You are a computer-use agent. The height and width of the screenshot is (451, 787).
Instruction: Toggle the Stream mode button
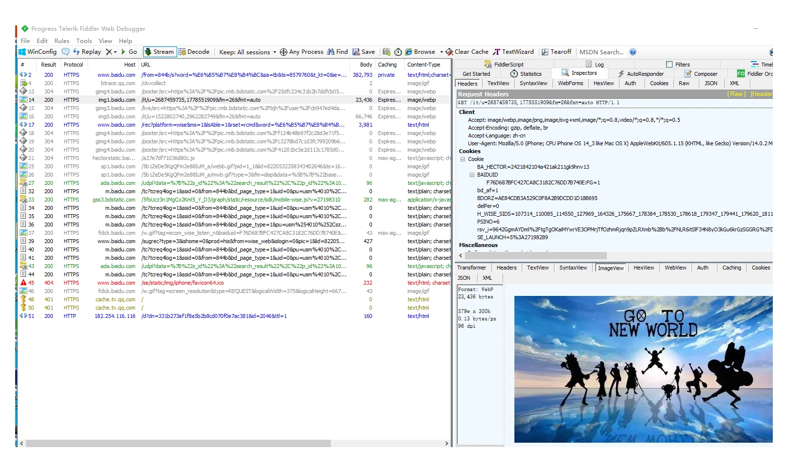(159, 52)
